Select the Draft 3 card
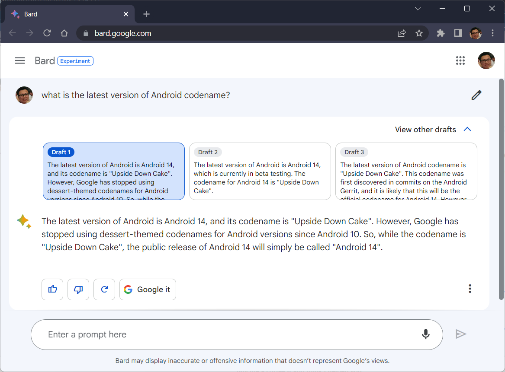 coord(406,171)
